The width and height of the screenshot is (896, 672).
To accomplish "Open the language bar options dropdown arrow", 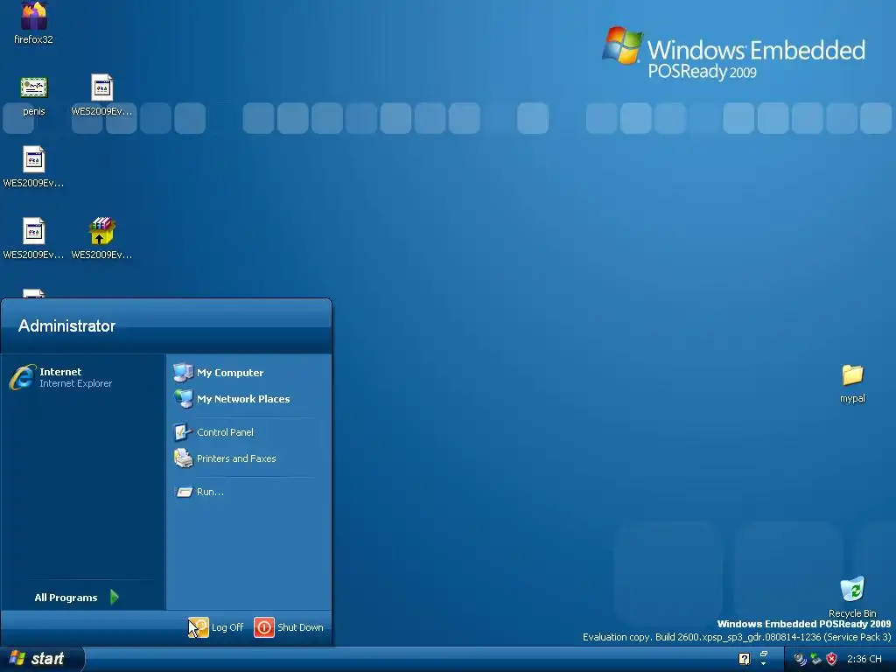I will (x=763, y=664).
